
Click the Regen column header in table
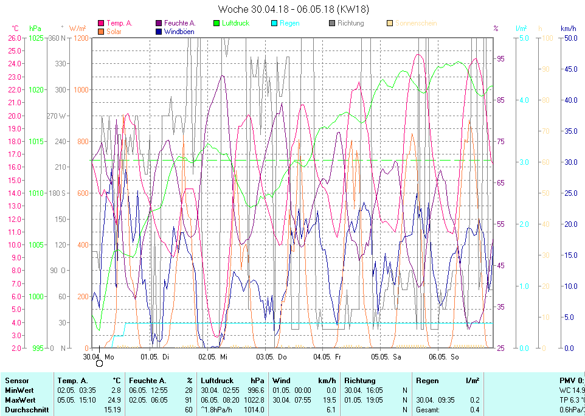click(427, 381)
